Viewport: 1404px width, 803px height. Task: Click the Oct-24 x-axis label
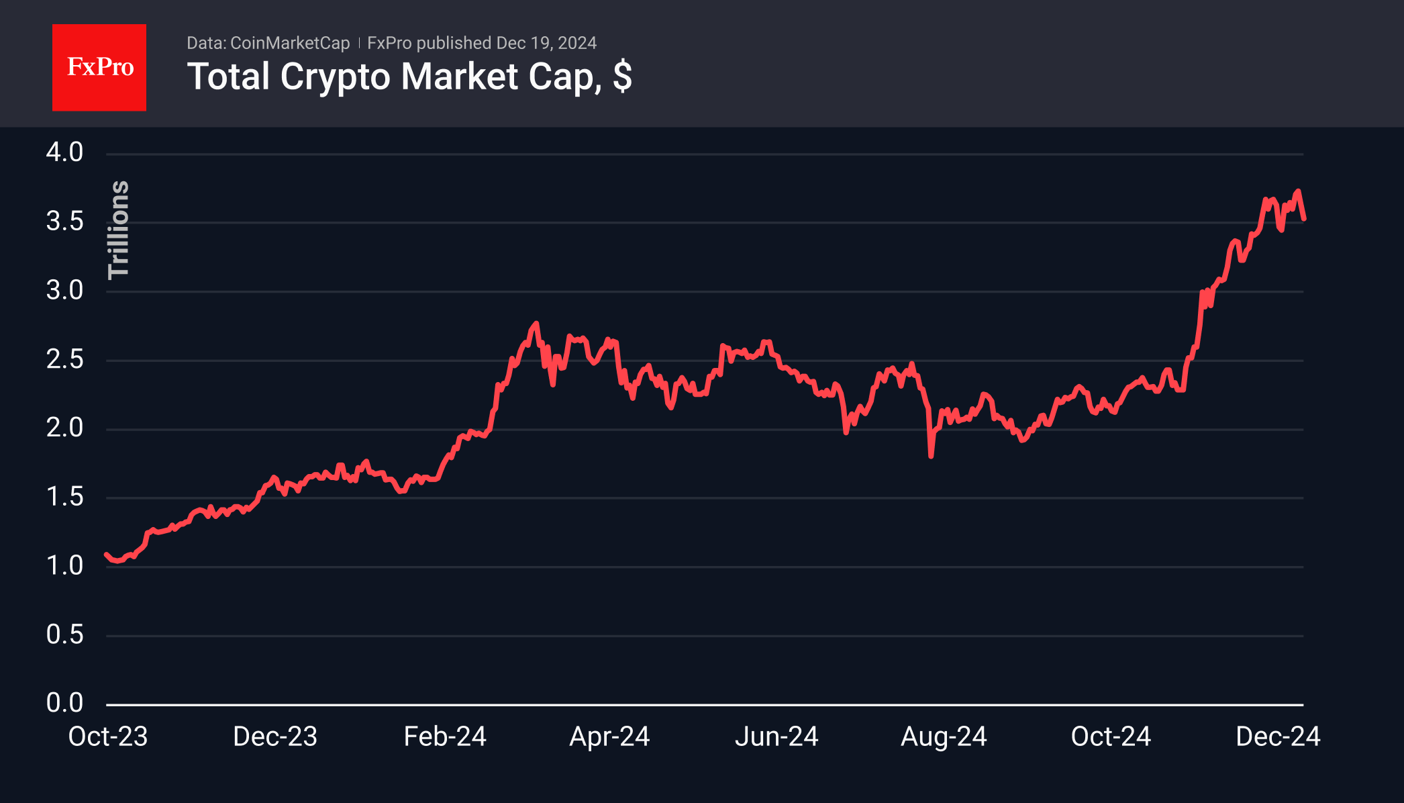[x=1111, y=737]
